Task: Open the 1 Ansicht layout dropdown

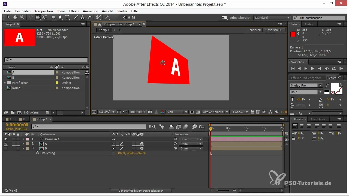Action: click(240, 112)
